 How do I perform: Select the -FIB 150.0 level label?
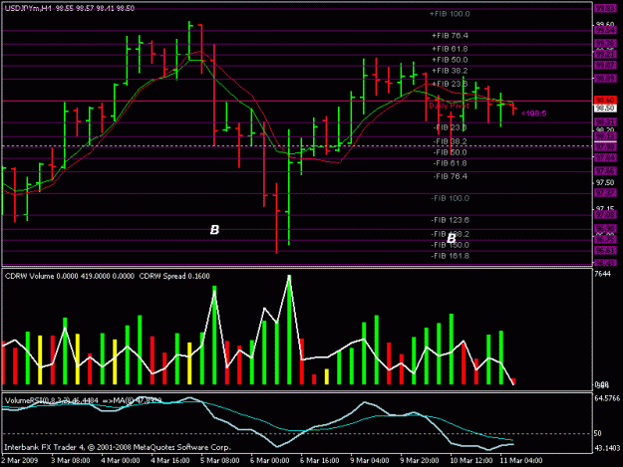pos(450,245)
